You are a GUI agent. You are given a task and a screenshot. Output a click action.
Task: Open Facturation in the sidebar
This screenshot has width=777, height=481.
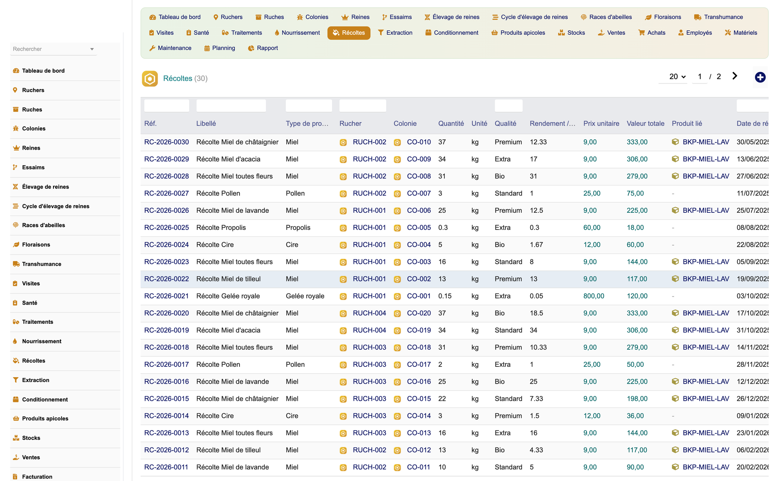click(37, 477)
